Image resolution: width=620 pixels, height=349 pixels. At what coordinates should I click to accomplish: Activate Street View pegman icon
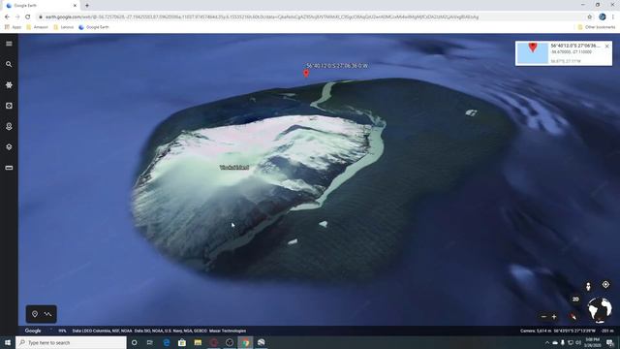588,287
